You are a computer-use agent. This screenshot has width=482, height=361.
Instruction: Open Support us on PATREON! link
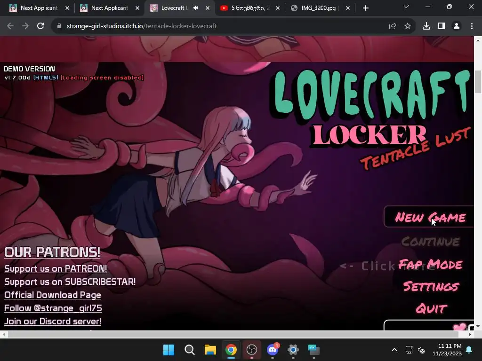pyautogui.click(x=56, y=268)
